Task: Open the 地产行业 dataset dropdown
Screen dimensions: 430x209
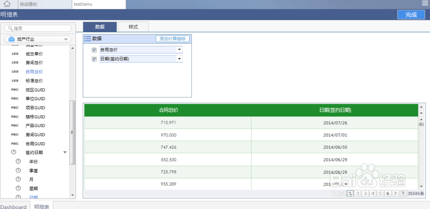Action: [x=66, y=39]
